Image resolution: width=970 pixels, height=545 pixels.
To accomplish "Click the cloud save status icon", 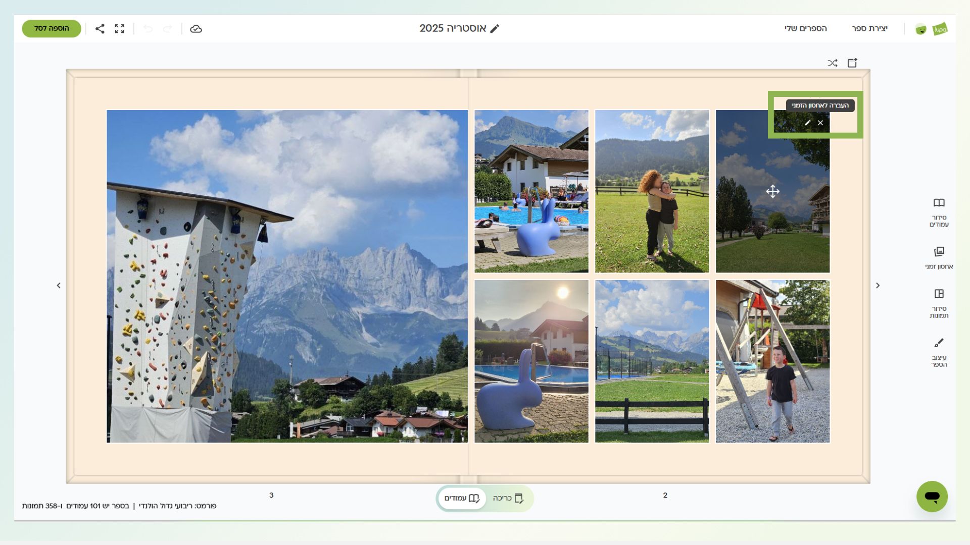I will (196, 29).
